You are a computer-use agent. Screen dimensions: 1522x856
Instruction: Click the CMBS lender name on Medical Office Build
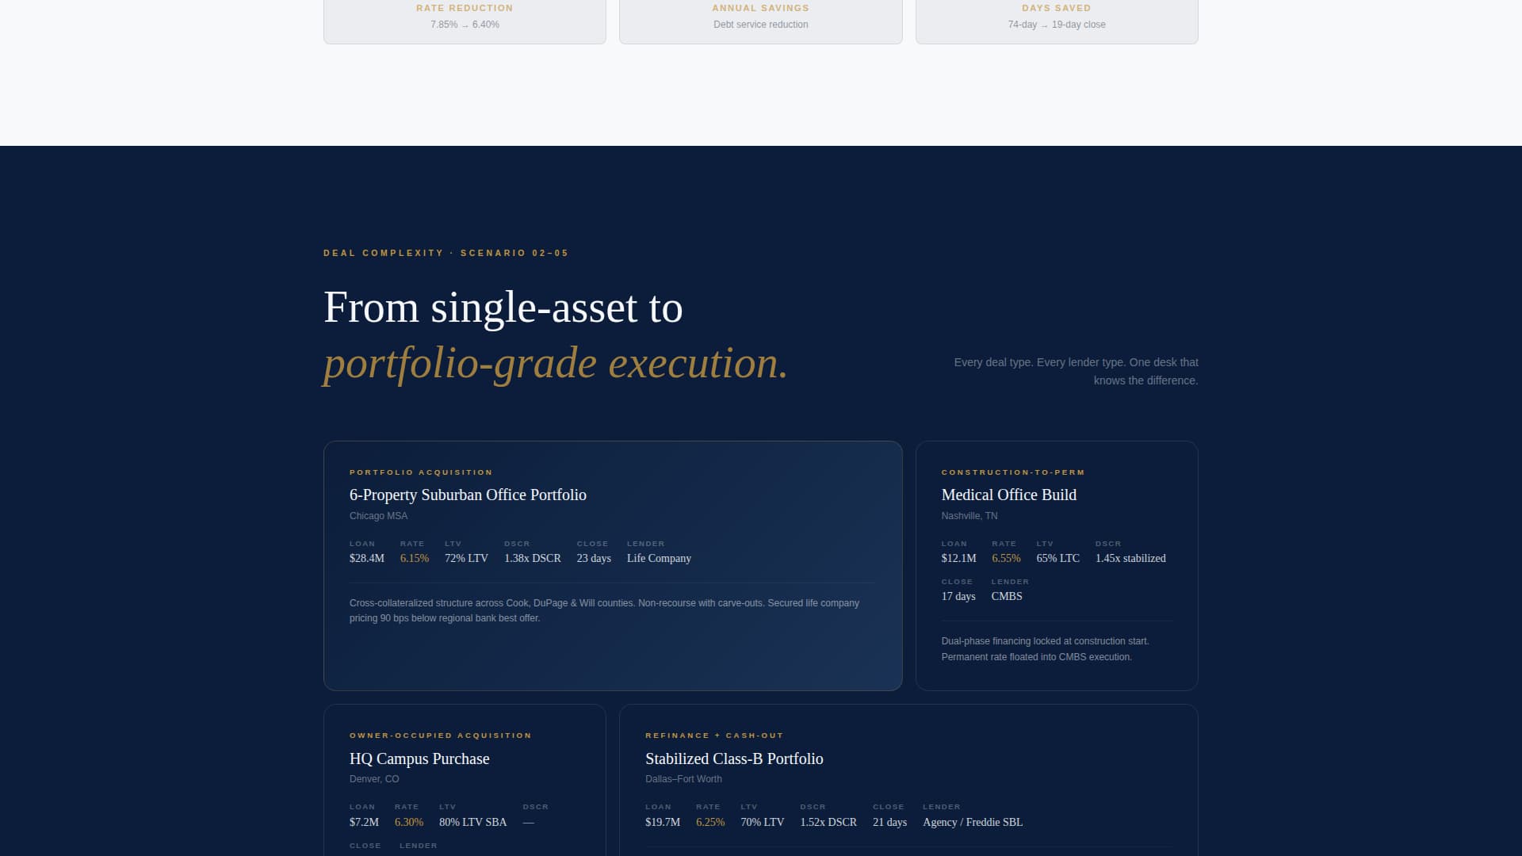tap(1007, 596)
